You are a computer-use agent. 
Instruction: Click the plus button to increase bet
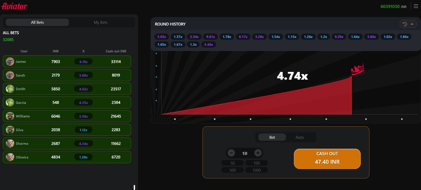(258, 153)
